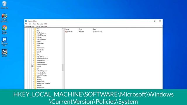Click the (value not set) data cell
The image size is (187, 105).
(x=98, y=32)
